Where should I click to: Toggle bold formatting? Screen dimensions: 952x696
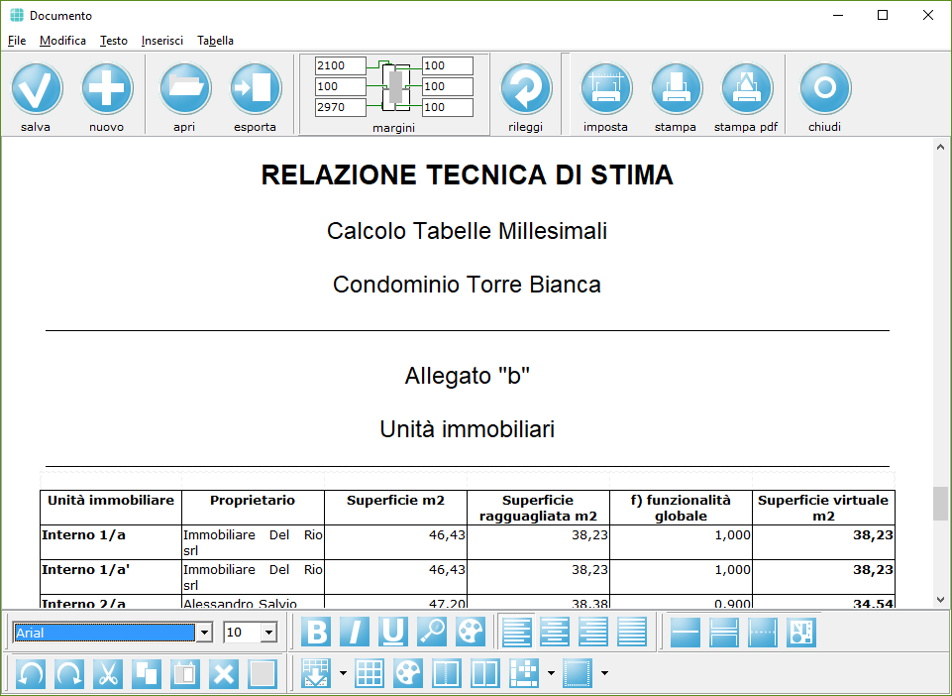coord(316,632)
